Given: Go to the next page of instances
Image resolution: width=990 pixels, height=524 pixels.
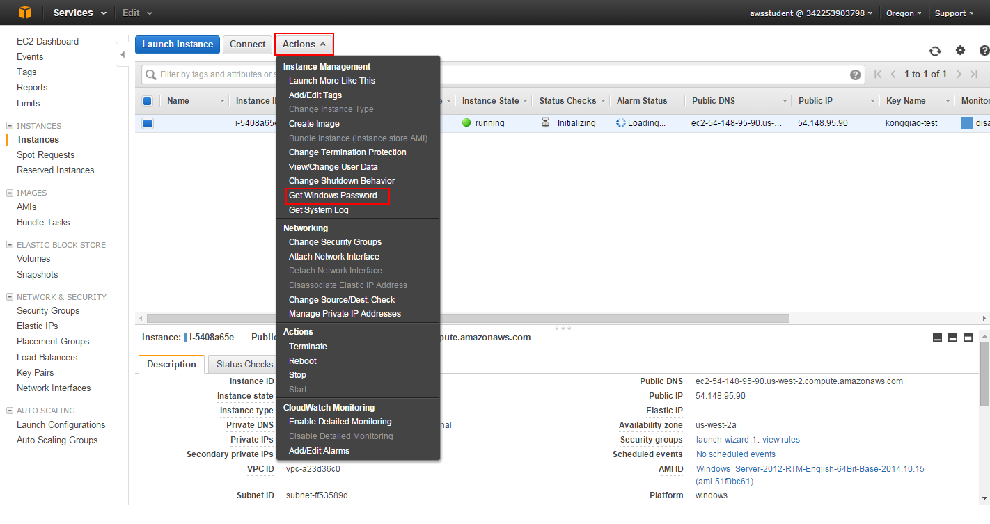Looking at the screenshot, I should click(x=959, y=74).
